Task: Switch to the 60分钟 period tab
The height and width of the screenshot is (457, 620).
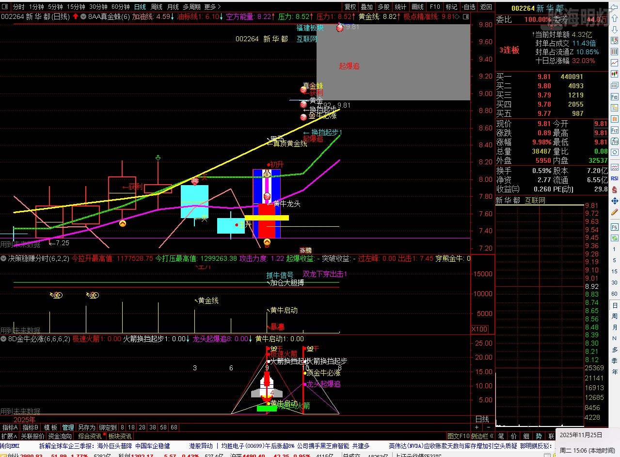Action: pos(120,7)
